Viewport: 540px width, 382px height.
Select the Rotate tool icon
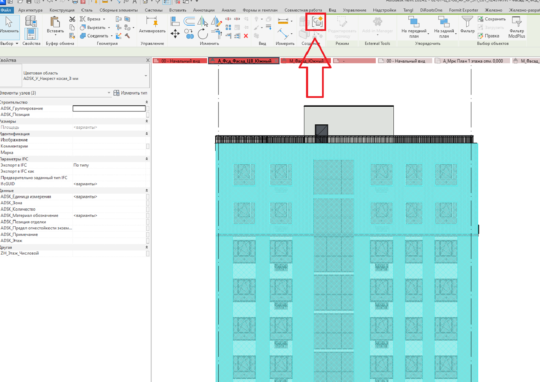(x=202, y=34)
